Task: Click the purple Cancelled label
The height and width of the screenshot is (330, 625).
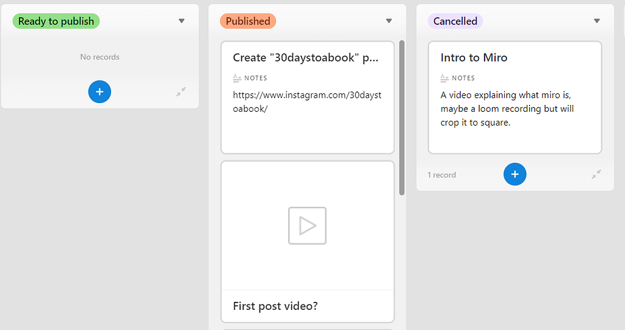Action: pyautogui.click(x=455, y=21)
